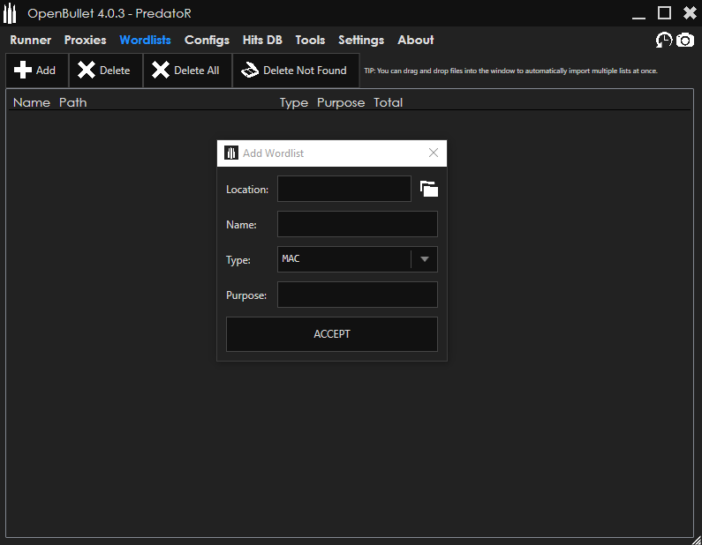Open the Runner tab
The image size is (702, 545).
click(x=30, y=40)
